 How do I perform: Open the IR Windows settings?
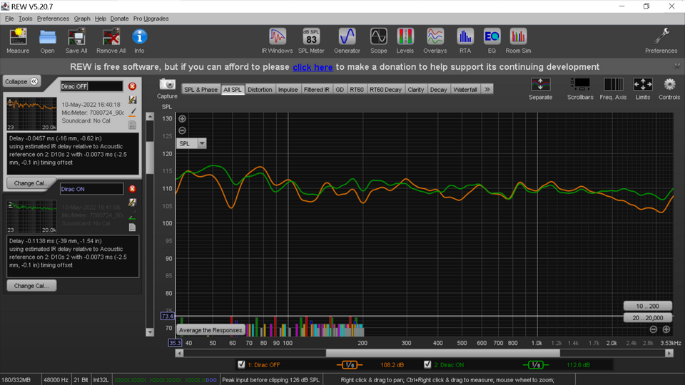[277, 41]
